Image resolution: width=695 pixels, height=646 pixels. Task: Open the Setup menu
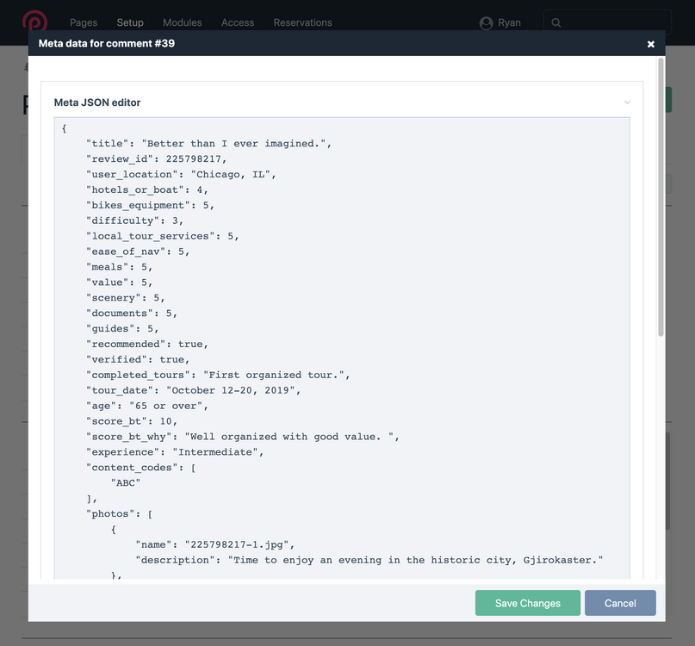pyautogui.click(x=130, y=22)
